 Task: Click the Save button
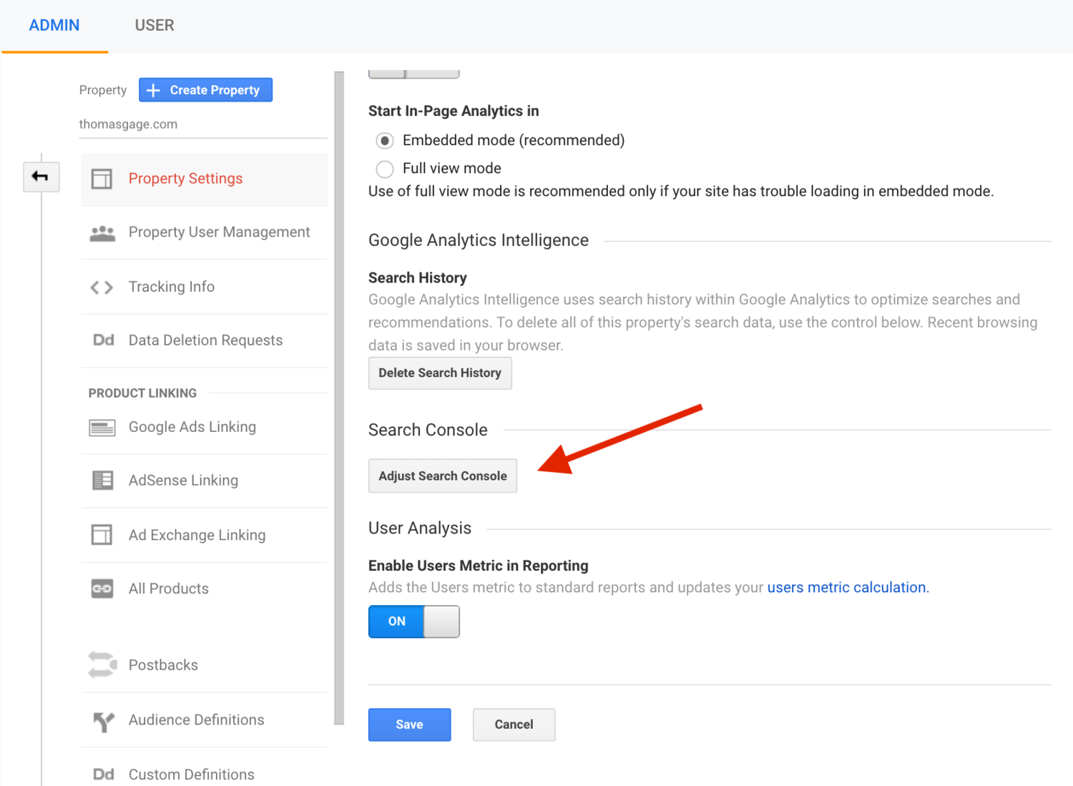coord(410,724)
